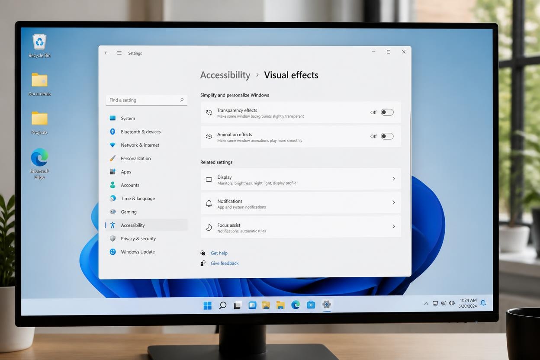Open Display monitors and brightness settings
Screen dimensions: 540x360
pos(301,179)
